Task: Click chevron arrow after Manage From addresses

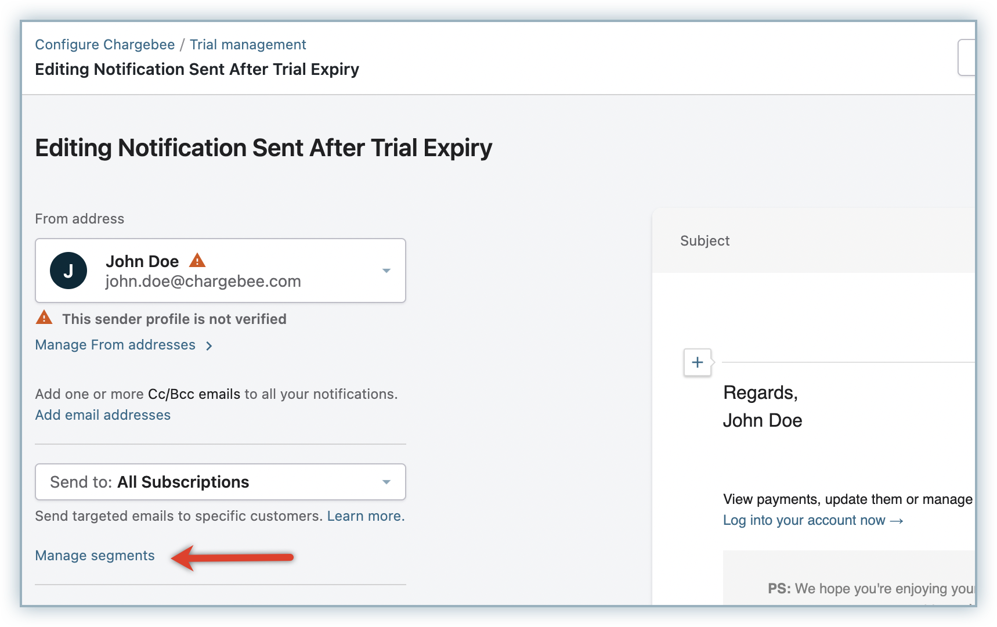Action: coord(209,346)
